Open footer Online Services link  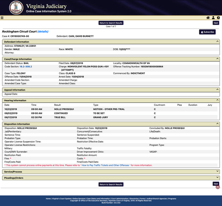point(79,198)
